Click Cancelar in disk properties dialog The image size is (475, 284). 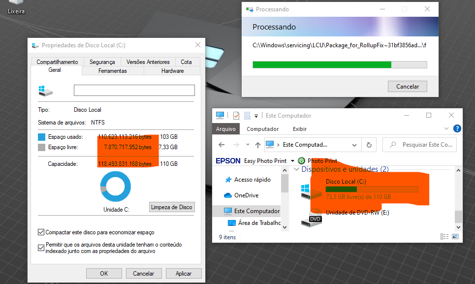(x=144, y=273)
